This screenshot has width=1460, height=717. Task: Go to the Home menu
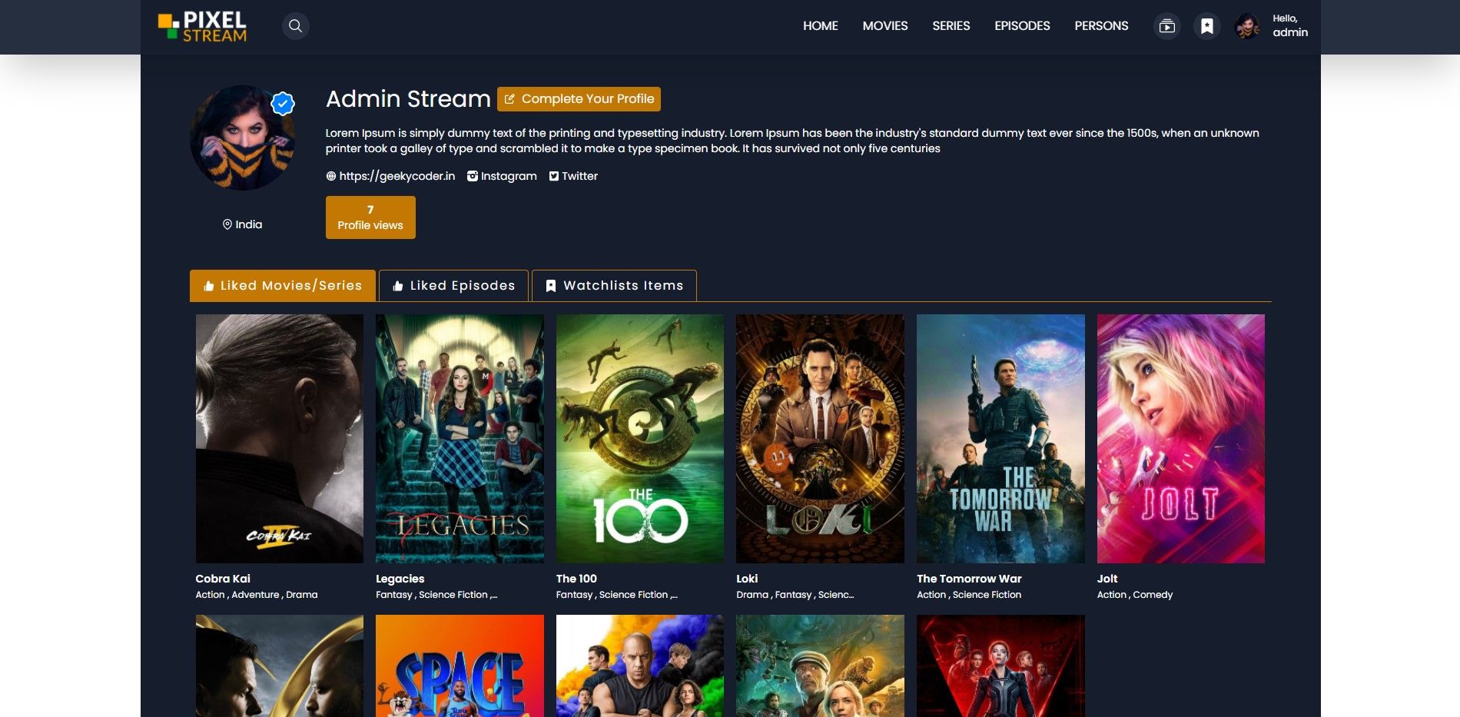point(821,26)
